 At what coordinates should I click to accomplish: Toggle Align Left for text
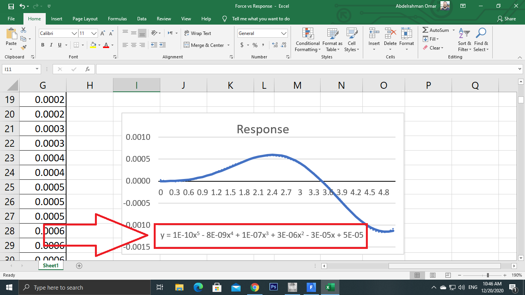click(x=125, y=45)
